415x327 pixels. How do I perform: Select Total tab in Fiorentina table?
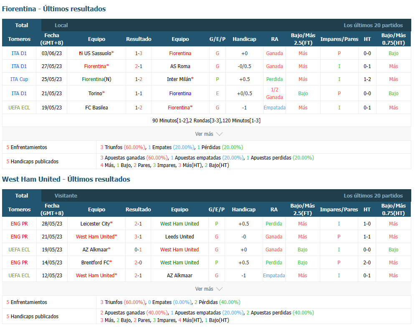(x=21, y=25)
